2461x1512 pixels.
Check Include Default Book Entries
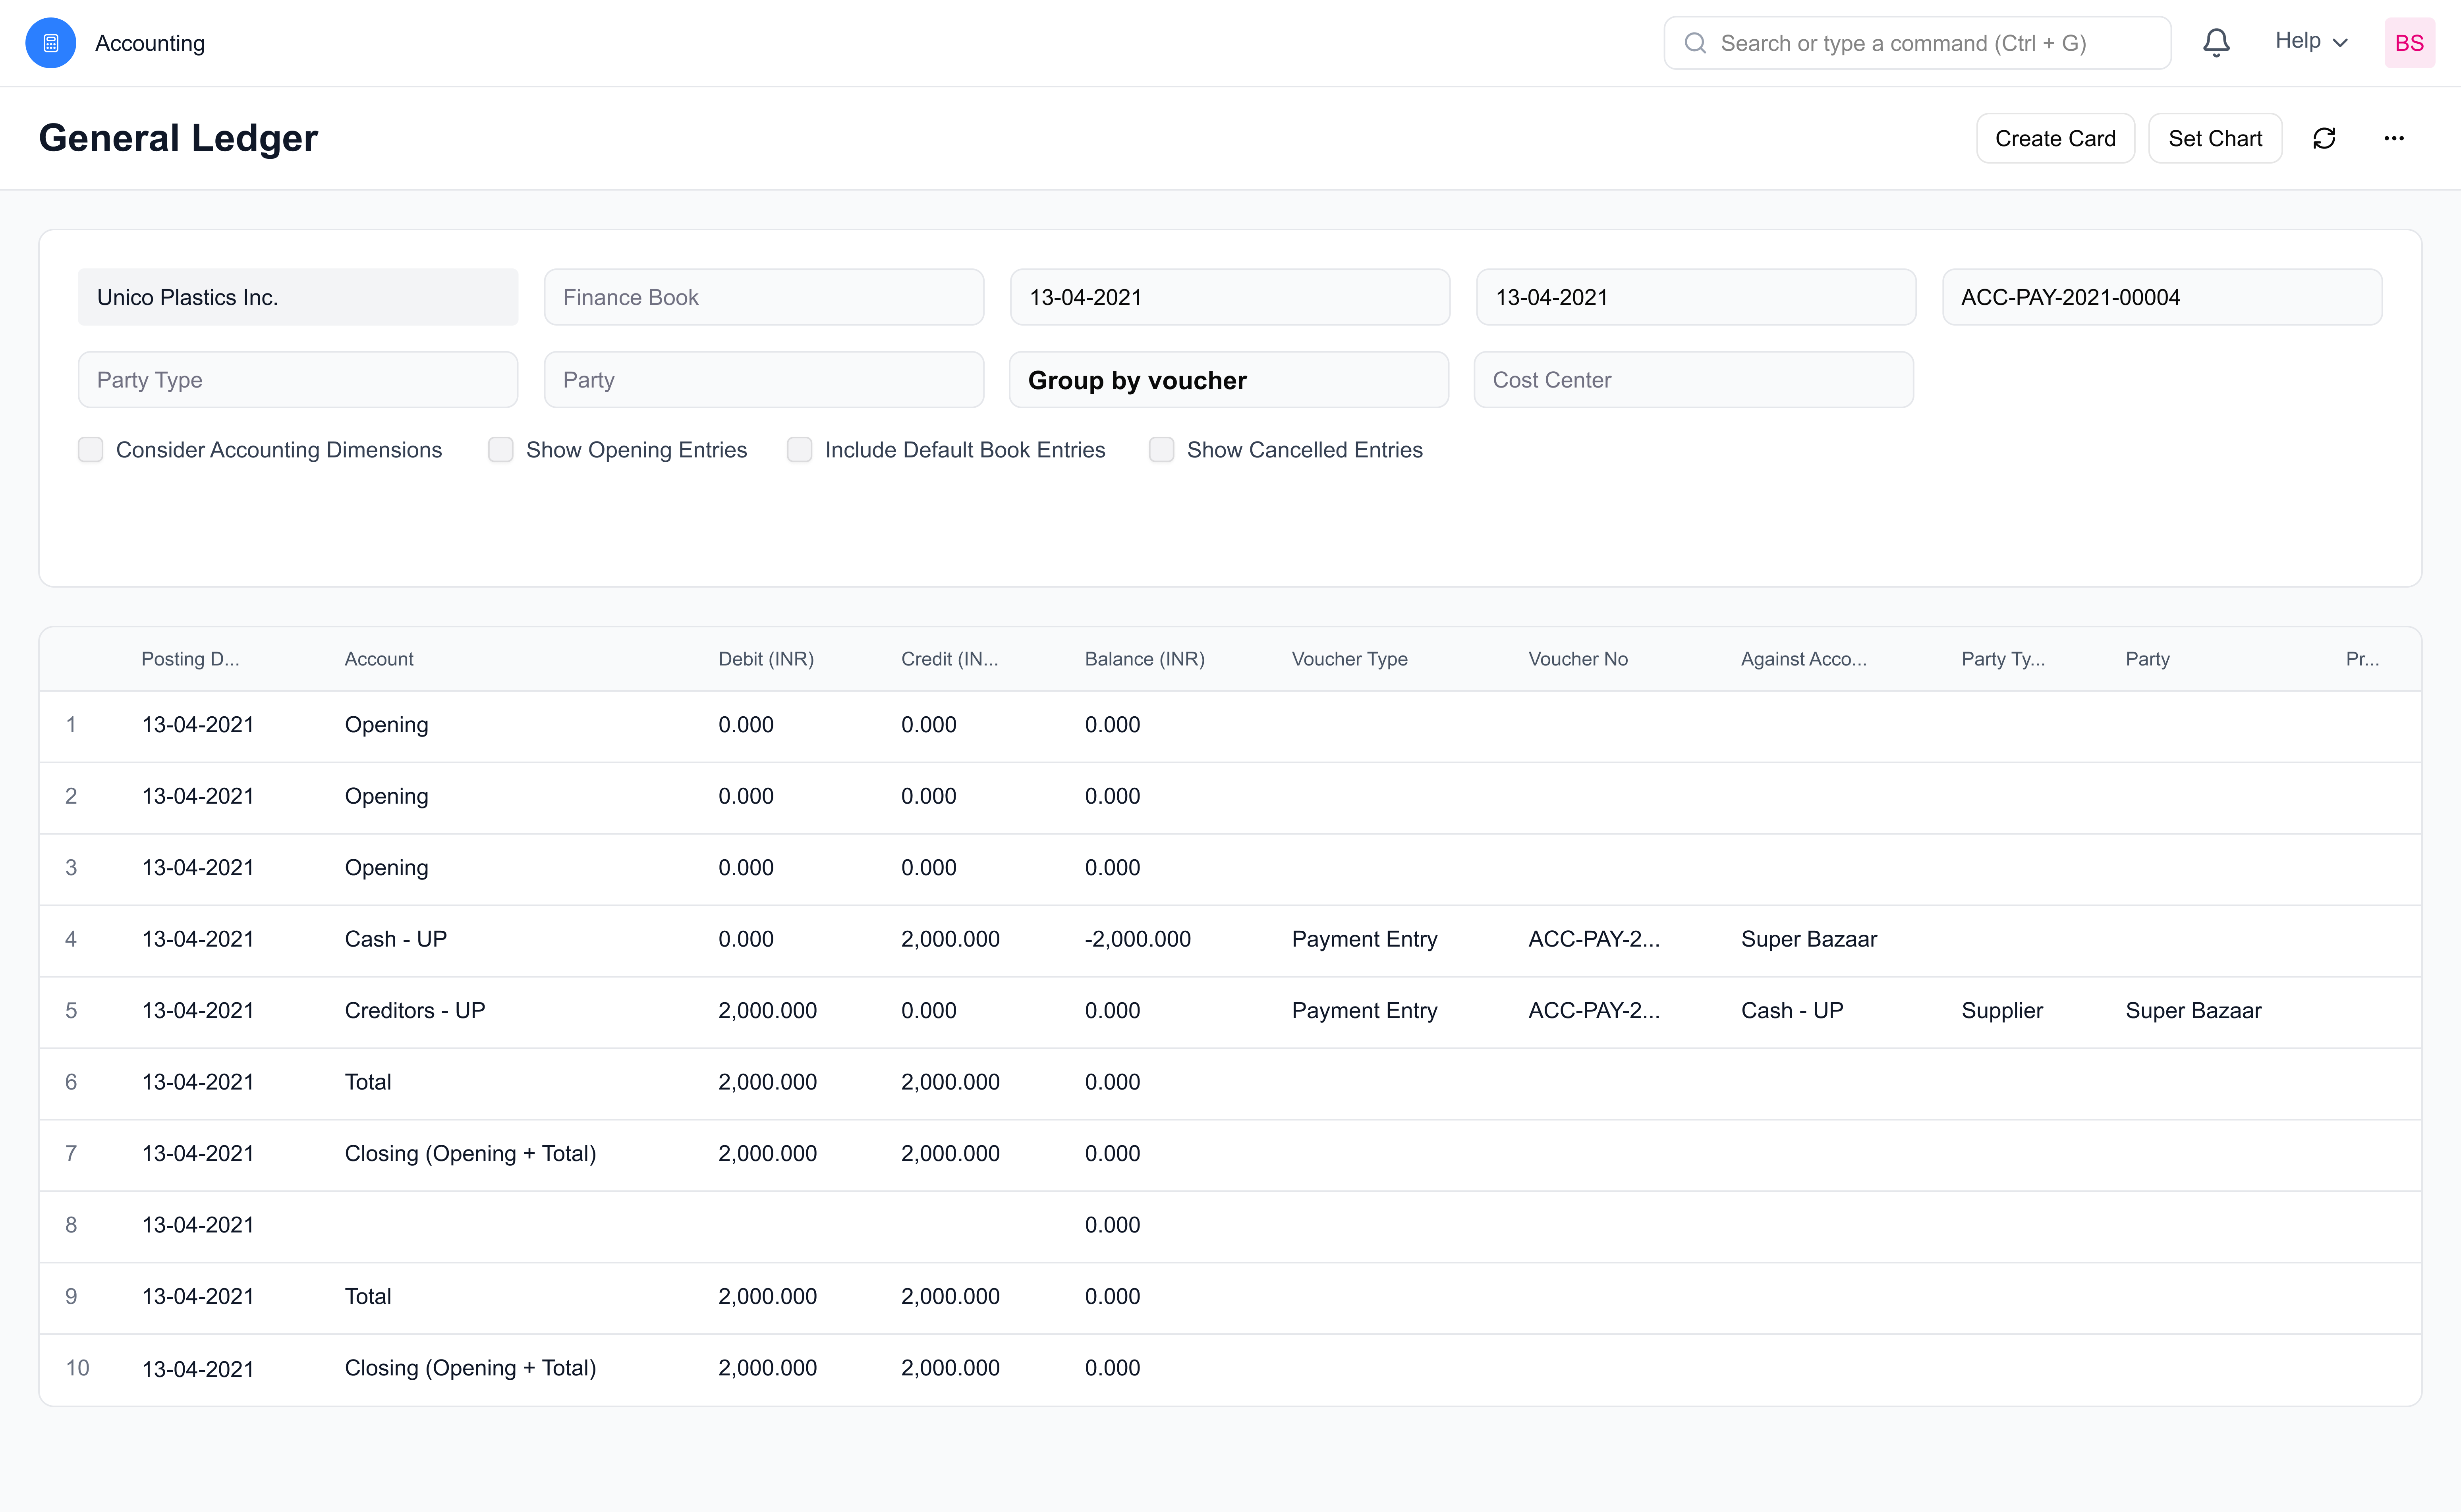799,450
